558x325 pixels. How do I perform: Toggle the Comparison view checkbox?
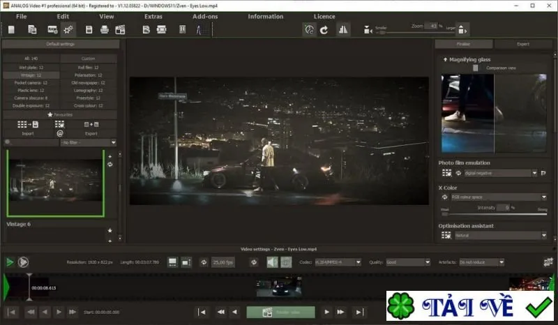point(476,68)
